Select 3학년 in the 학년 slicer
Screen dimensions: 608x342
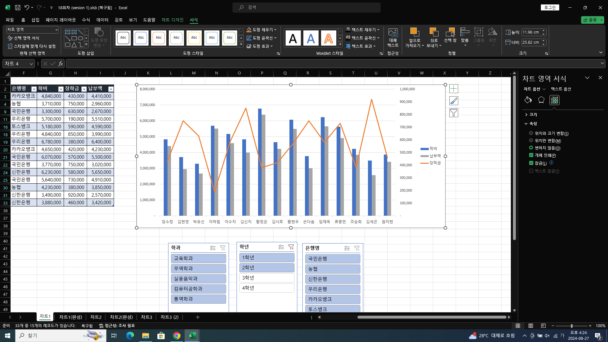(x=267, y=278)
